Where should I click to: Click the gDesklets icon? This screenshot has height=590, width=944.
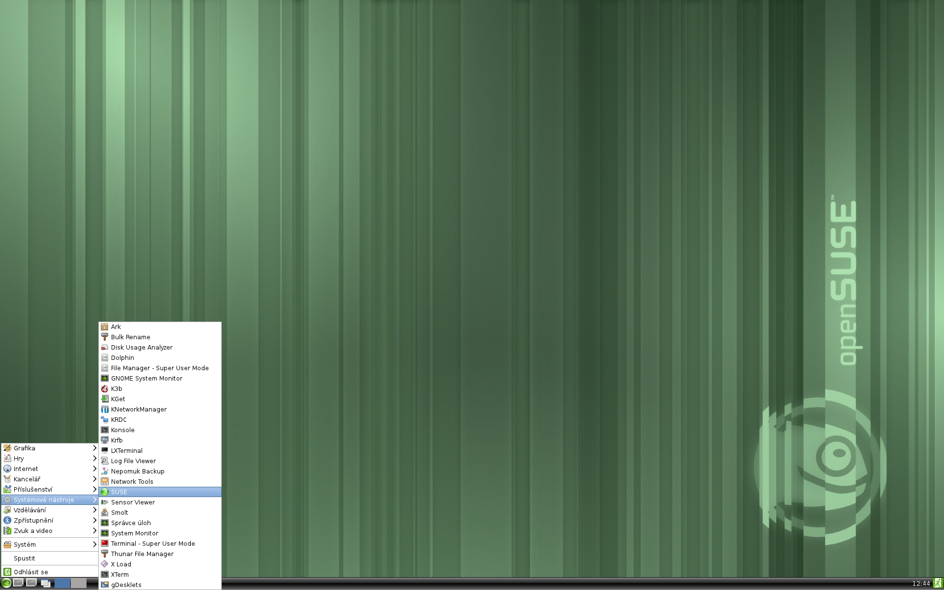point(104,585)
